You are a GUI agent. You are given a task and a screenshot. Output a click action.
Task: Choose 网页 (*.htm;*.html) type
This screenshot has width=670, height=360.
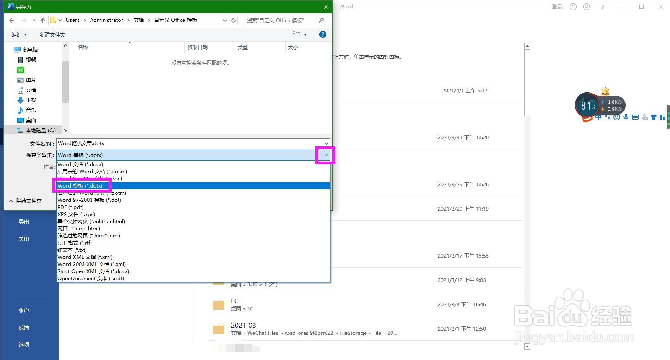coord(193,228)
